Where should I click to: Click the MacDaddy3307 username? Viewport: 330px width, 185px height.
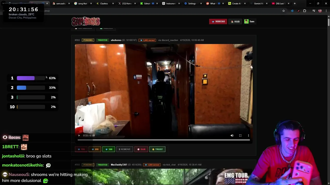119,165
